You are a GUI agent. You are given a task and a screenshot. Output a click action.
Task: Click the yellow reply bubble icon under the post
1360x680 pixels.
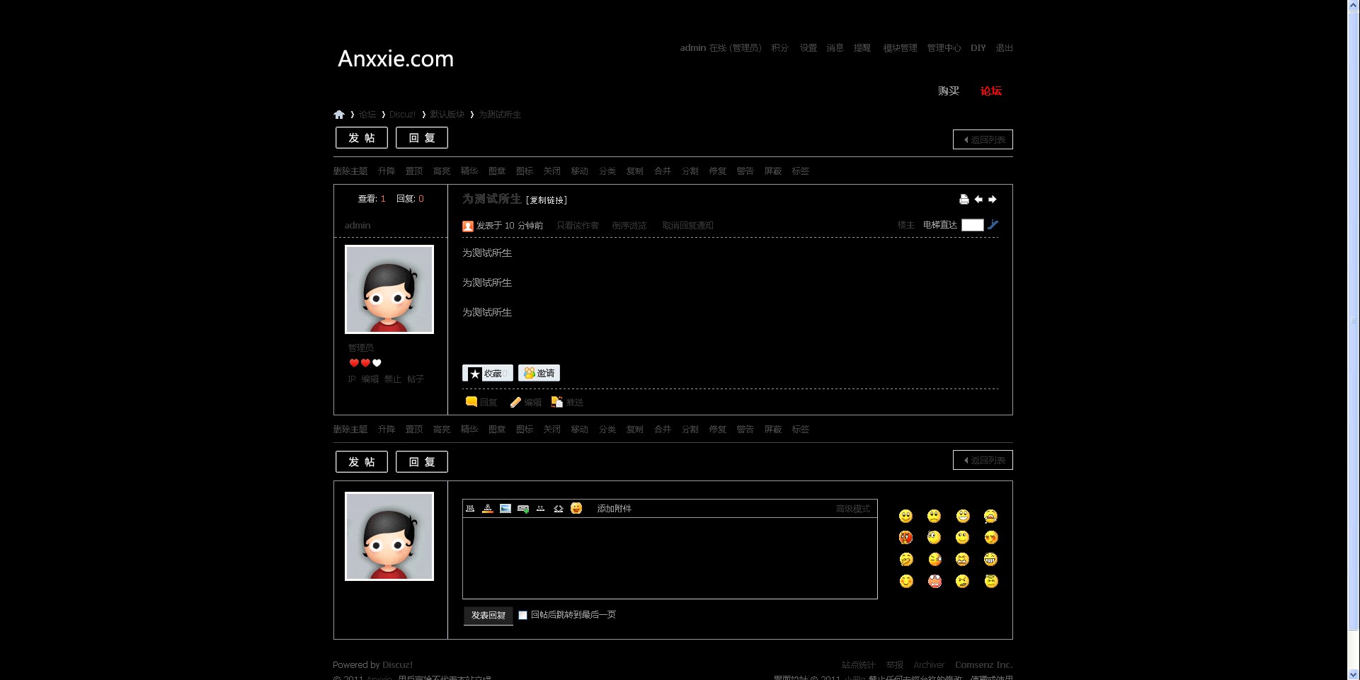(x=471, y=402)
